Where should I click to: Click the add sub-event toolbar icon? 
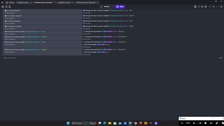click(199, 6)
